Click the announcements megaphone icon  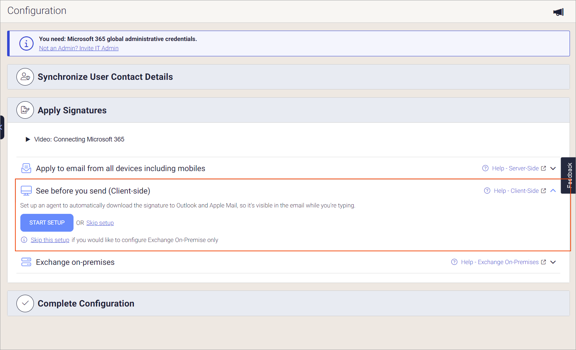click(558, 12)
